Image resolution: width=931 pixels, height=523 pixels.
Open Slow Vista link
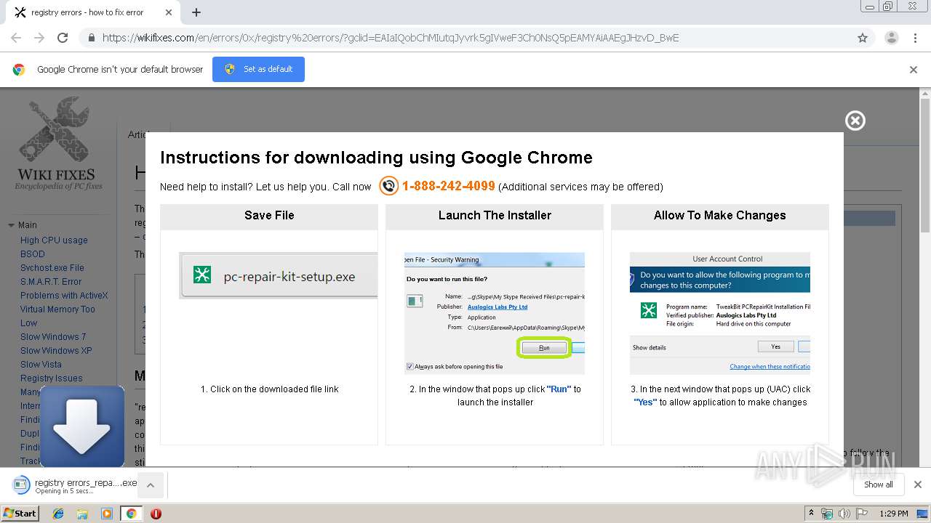coord(41,365)
